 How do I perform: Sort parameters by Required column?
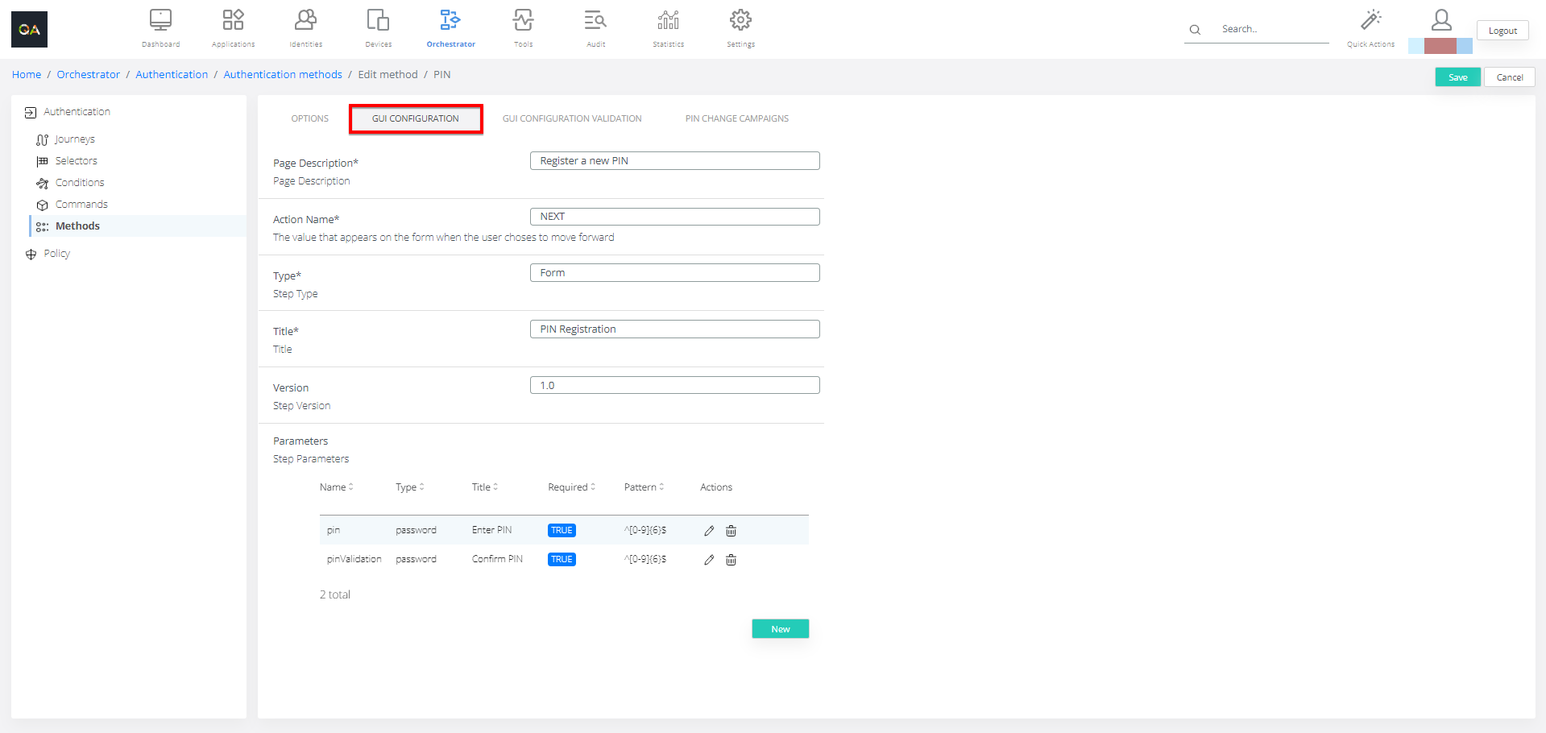click(x=571, y=487)
